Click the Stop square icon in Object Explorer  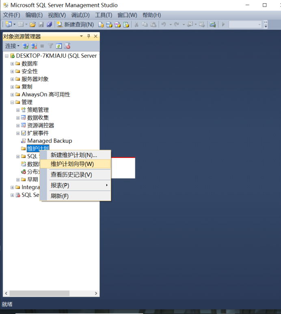click(42, 46)
